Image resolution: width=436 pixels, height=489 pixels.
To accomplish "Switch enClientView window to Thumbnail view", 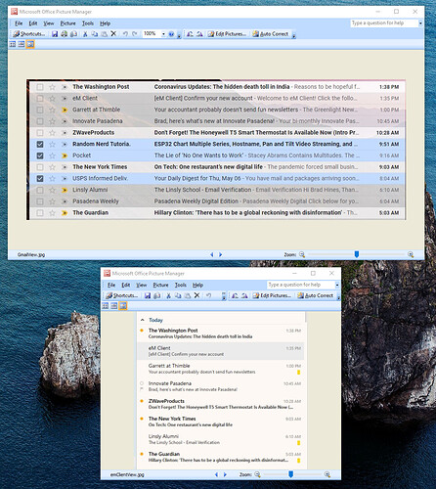I will (x=106, y=306).
